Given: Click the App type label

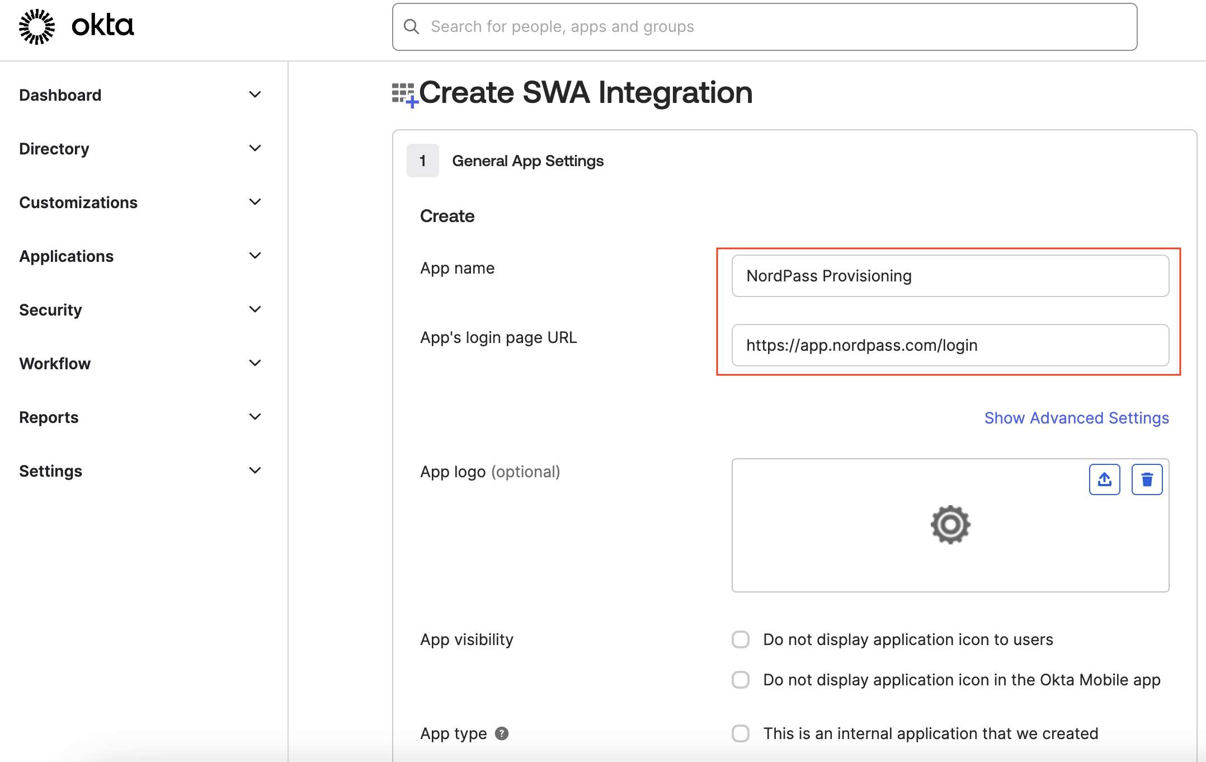Looking at the screenshot, I should 454,733.
